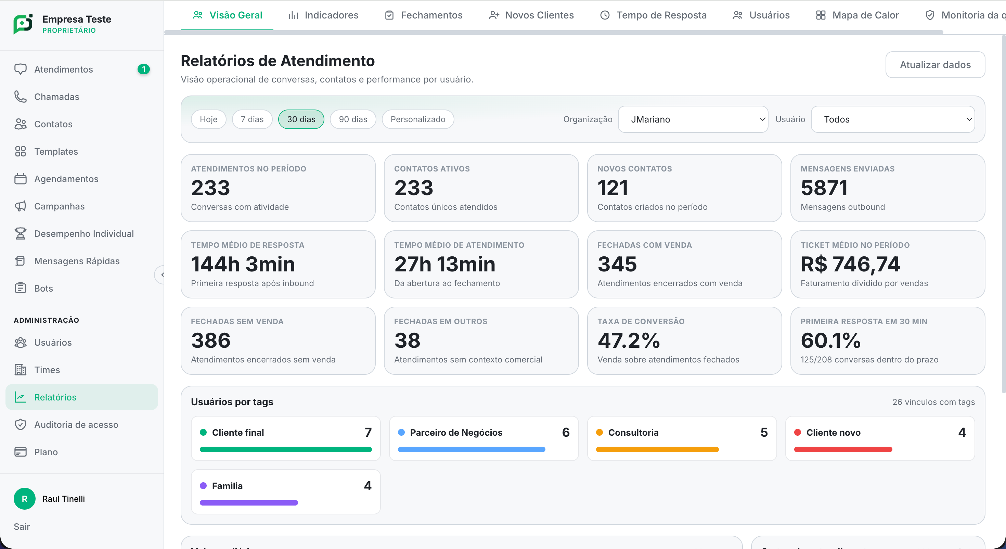Click the Ticket Médio R$ 746,74 value

850,264
